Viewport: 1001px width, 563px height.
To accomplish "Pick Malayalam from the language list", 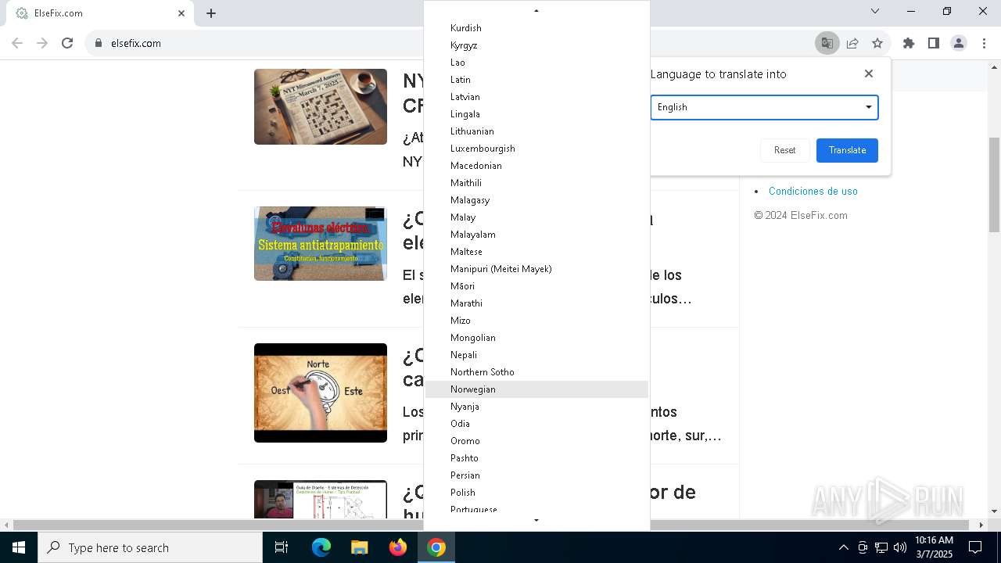I will 536,235.
